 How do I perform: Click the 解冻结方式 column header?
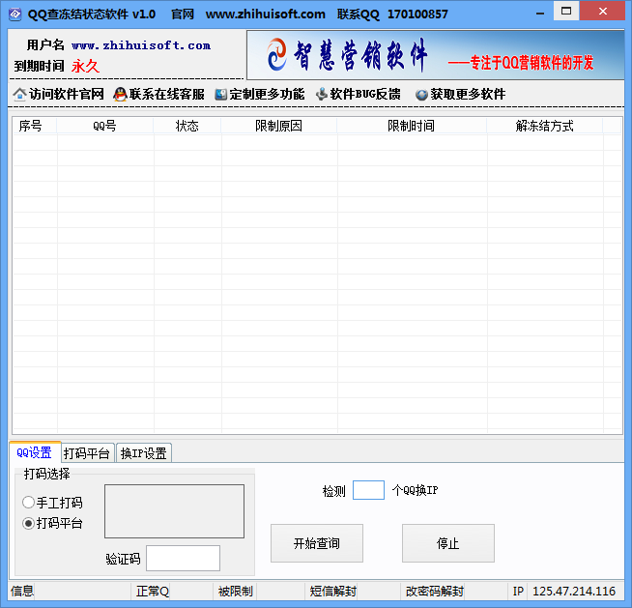click(544, 126)
